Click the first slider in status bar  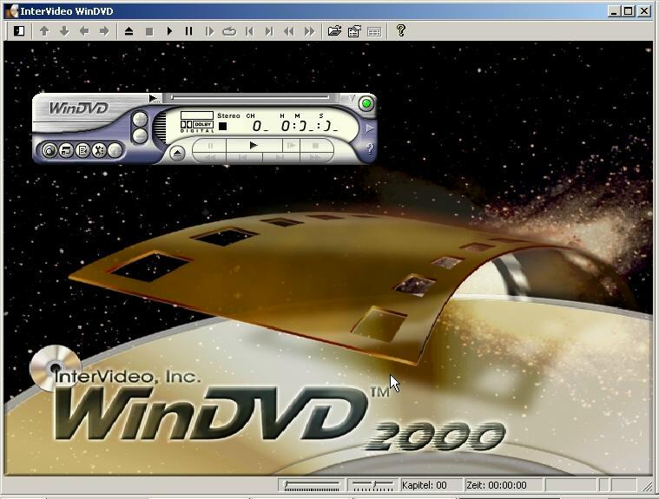[312, 486]
